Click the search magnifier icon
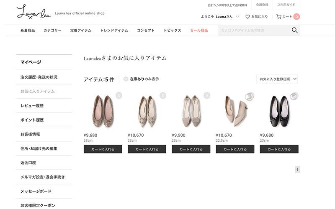335x209 pixels. pyautogui.click(x=295, y=30)
